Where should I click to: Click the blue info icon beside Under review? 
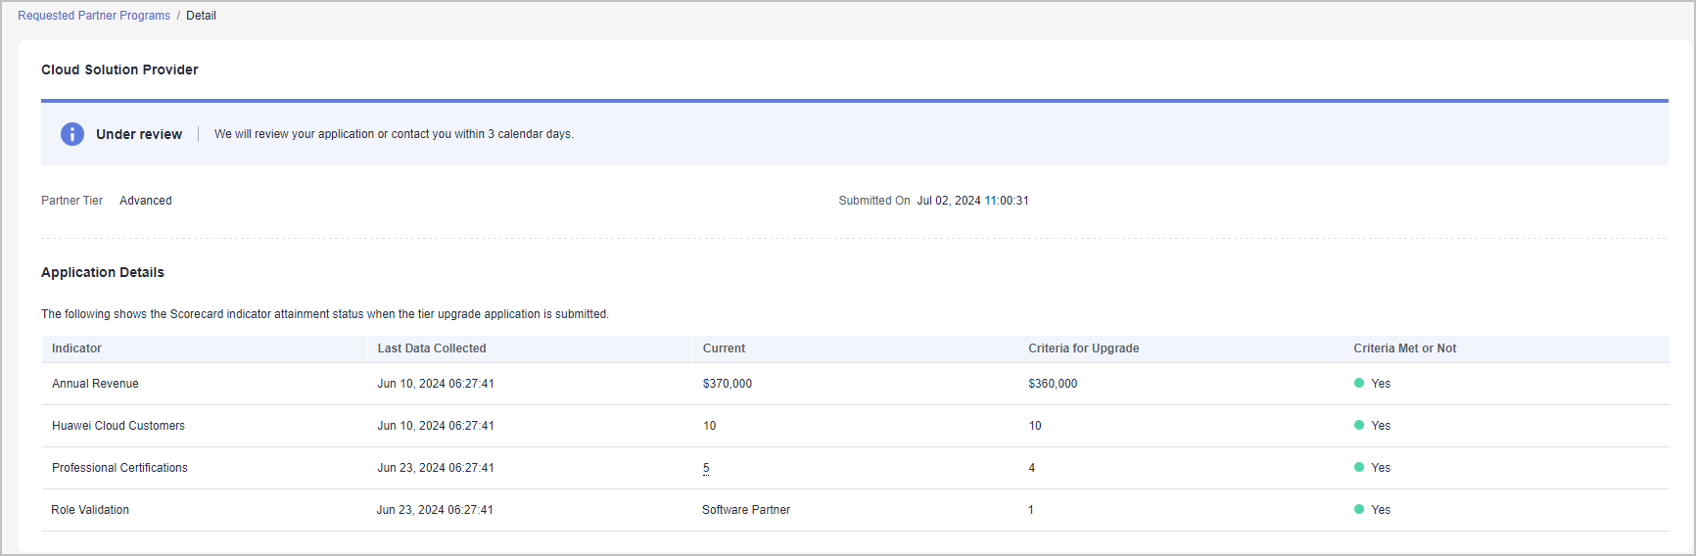[x=72, y=134]
